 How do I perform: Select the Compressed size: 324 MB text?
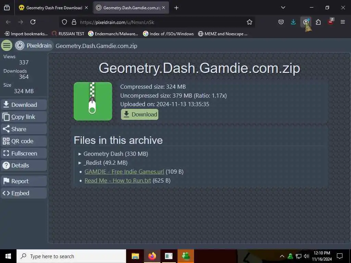(153, 87)
